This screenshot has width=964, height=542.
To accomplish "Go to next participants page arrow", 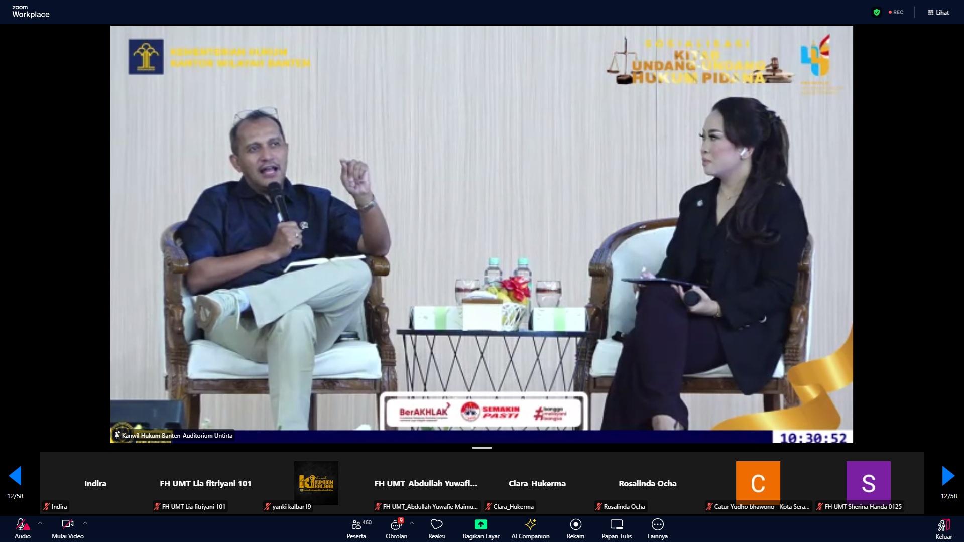I will 948,476.
